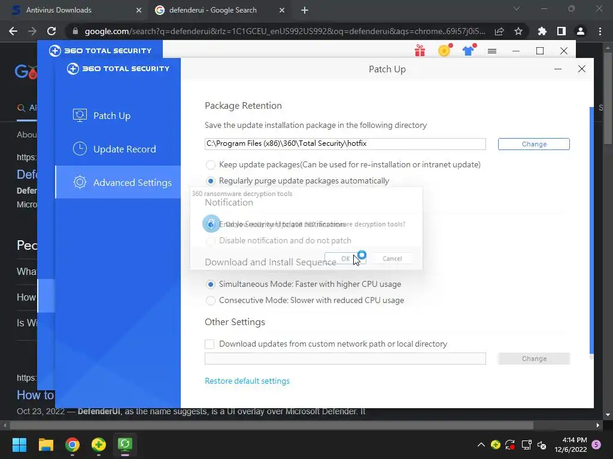Click the display/network tray icon
613x459 pixels.
point(526,445)
